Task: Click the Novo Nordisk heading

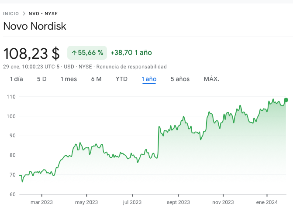Action: click(x=35, y=26)
